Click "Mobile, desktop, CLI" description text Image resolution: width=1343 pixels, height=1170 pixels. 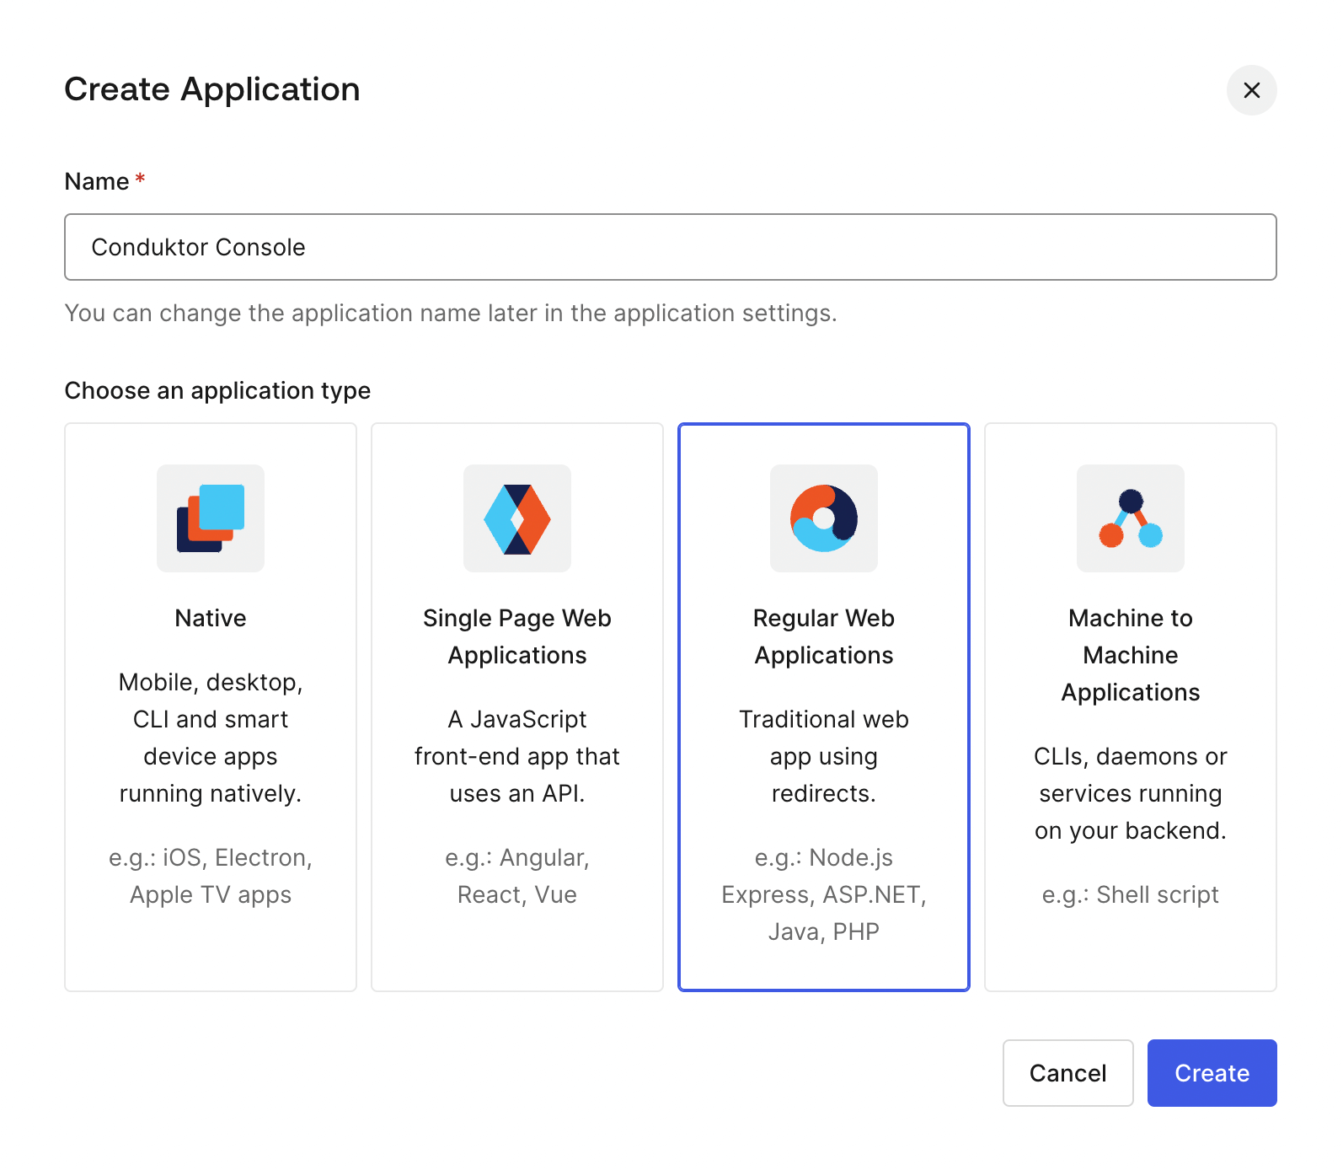pyautogui.click(x=211, y=738)
